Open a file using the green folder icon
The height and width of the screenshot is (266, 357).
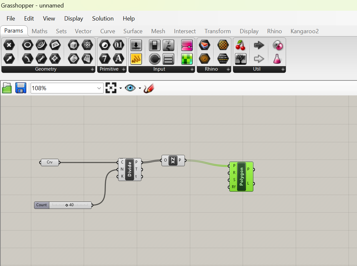click(x=7, y=88)
